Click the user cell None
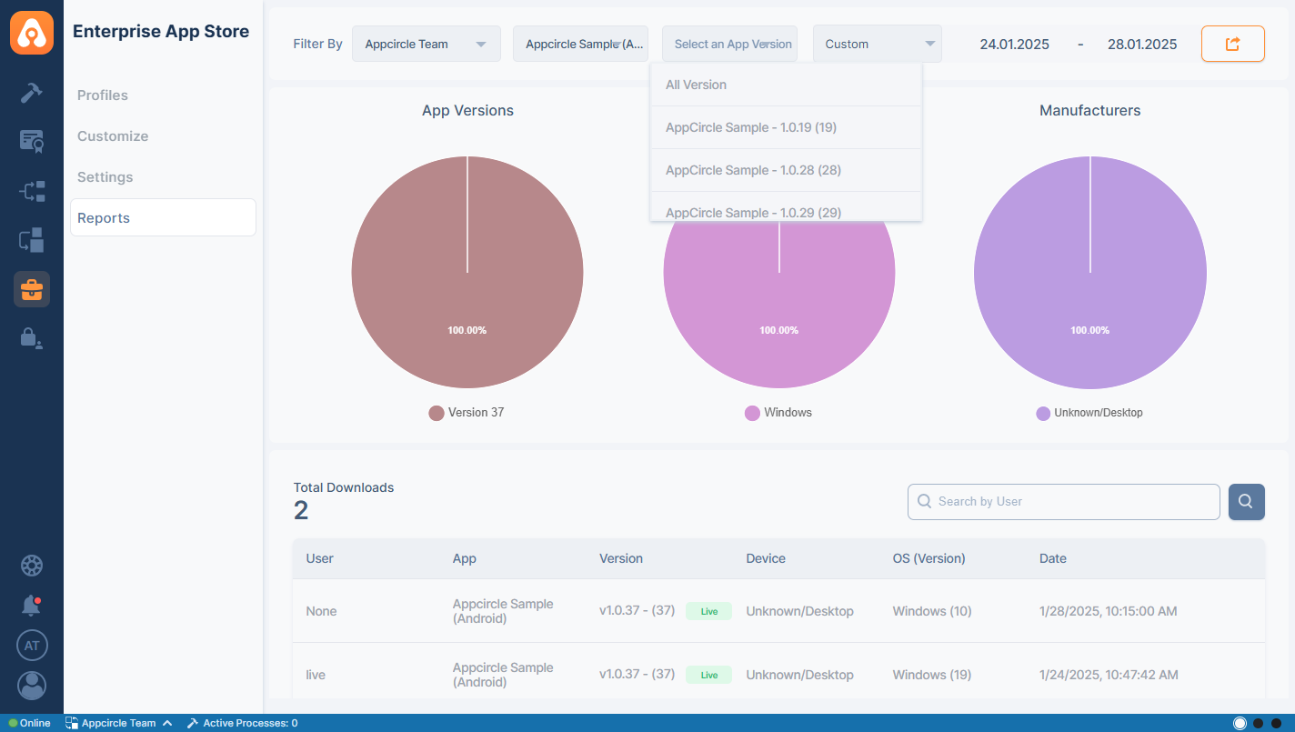The image size is (1295, 732). click(x=322, y=611)
